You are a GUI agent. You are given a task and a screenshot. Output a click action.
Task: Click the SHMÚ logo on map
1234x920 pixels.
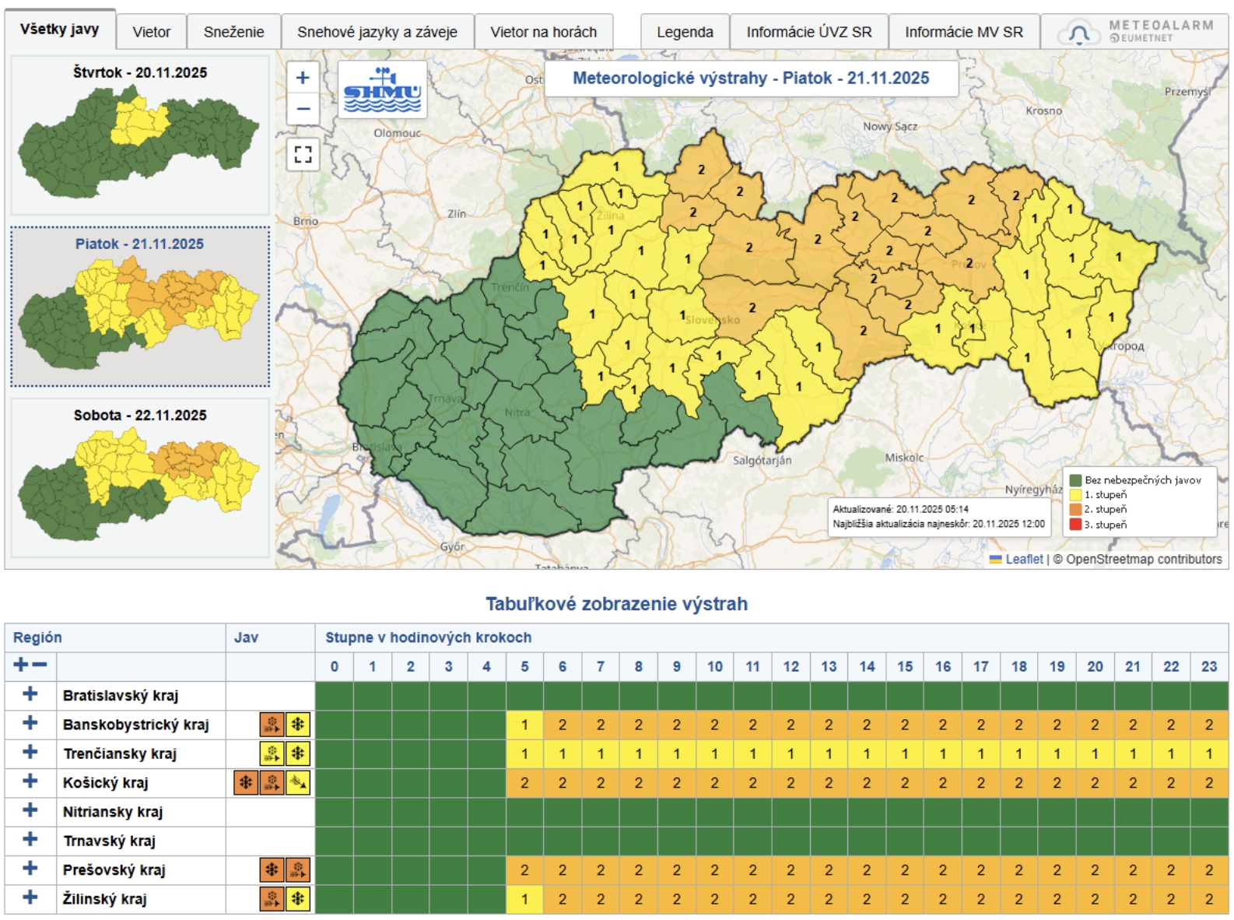382,90
